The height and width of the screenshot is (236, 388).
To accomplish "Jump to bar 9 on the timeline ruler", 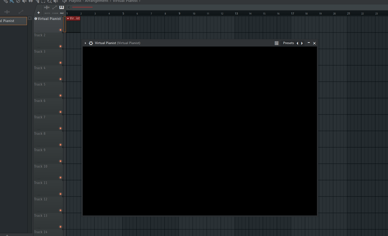I will coord(179,14).
